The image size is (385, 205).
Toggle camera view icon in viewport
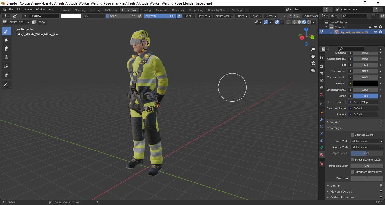point(313,63)
